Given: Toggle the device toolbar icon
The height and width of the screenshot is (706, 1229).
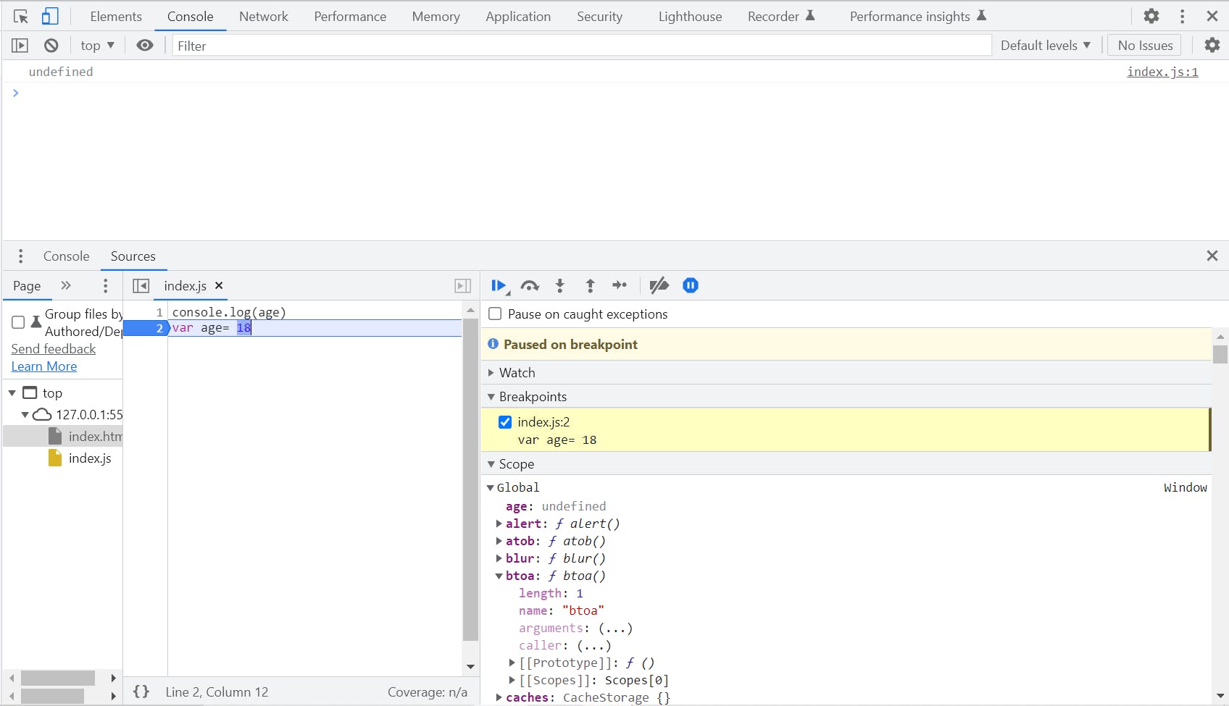Looking at the screenshot, I should [x=50, y=16].
